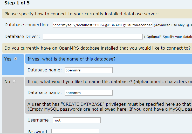Click the 'Username' label
Screen dimensions: 192x134
click(x=38, y=120)
